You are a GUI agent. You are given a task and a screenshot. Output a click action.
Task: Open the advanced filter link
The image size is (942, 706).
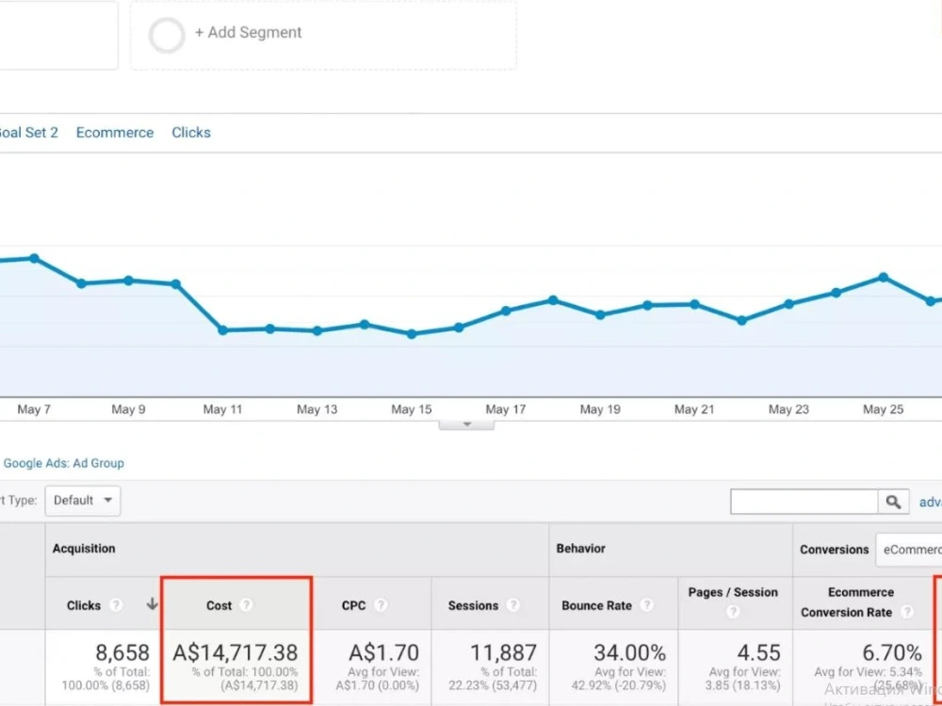[931, 502]
